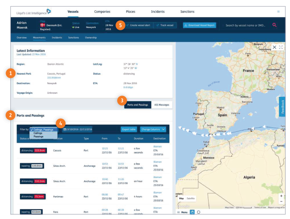Open the vessel Sanctions sub-tab
This screenshot has height=219, width=290.
(x=74, y=38)
